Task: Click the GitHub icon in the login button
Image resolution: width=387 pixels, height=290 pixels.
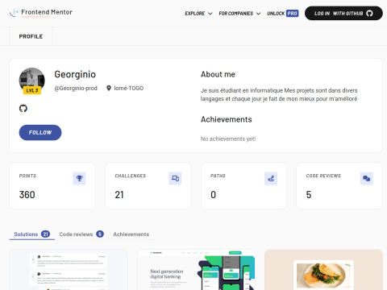Action: [369, 13]
